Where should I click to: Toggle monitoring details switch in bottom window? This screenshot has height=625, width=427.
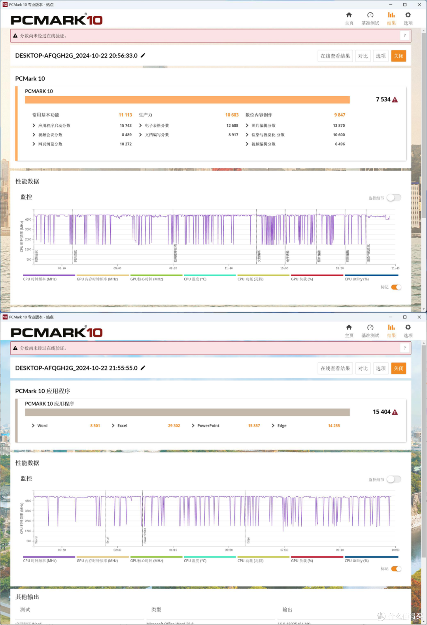click(394, 479)
